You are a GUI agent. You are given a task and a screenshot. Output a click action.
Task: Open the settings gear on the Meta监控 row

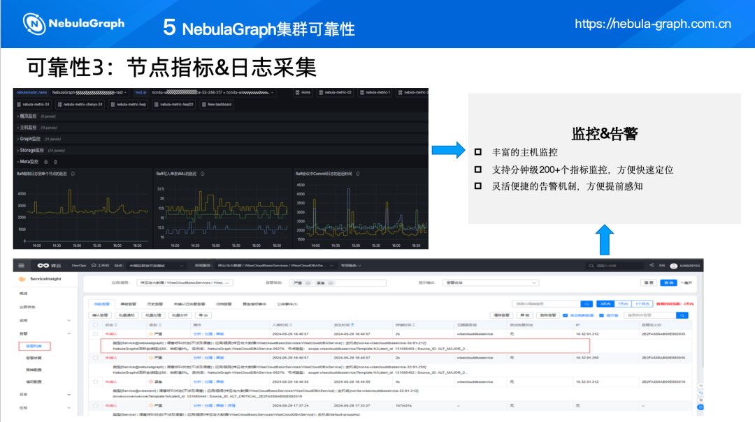[x=46, y=162]
